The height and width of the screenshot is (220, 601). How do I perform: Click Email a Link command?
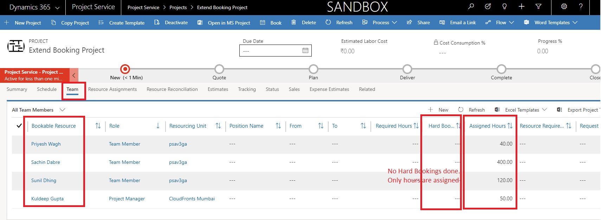(458, 22)
